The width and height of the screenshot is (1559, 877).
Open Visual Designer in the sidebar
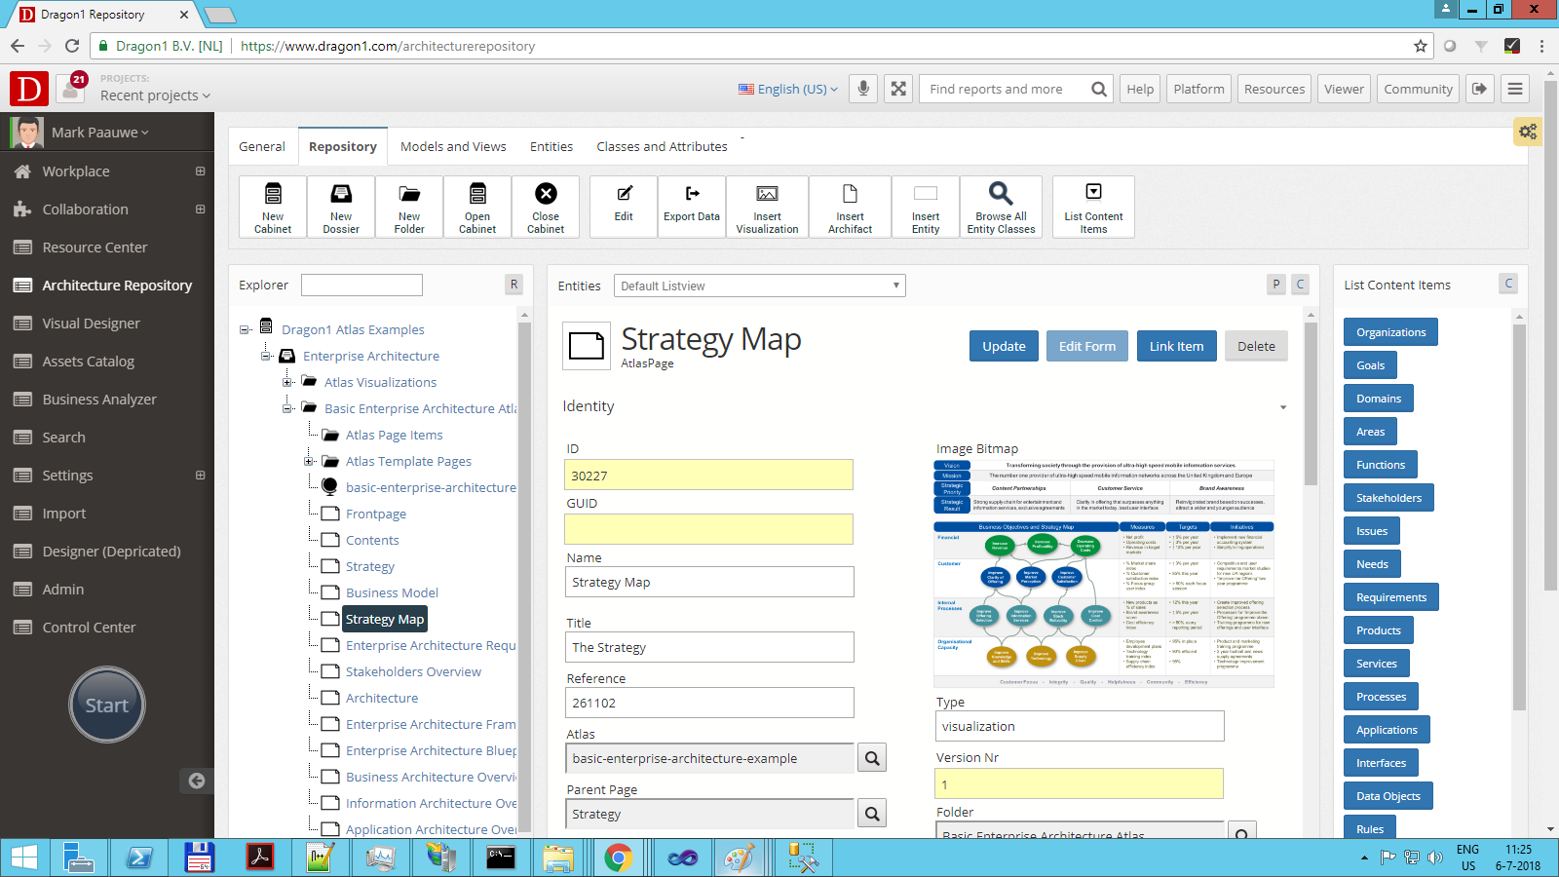click(x=91, y=324)
